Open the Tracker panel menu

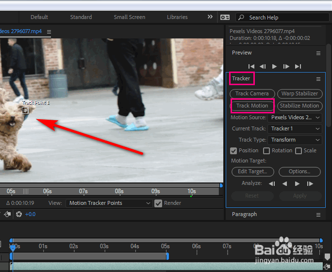click(318, 79)
